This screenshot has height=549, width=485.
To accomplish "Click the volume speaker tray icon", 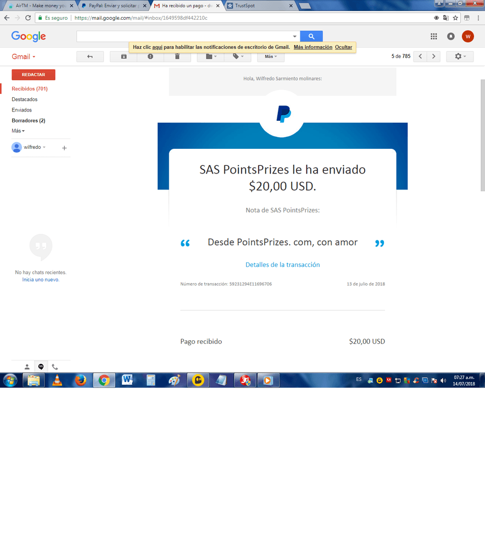I will (x=443, y=380).
